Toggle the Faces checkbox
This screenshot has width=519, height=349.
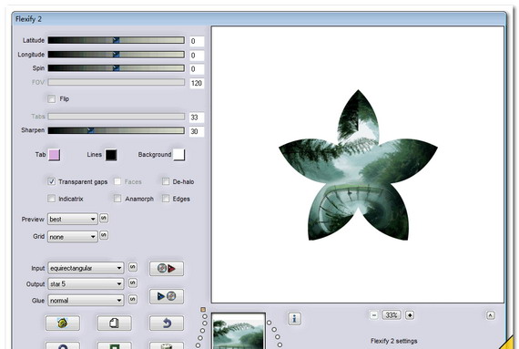click(x=117, y=181)
